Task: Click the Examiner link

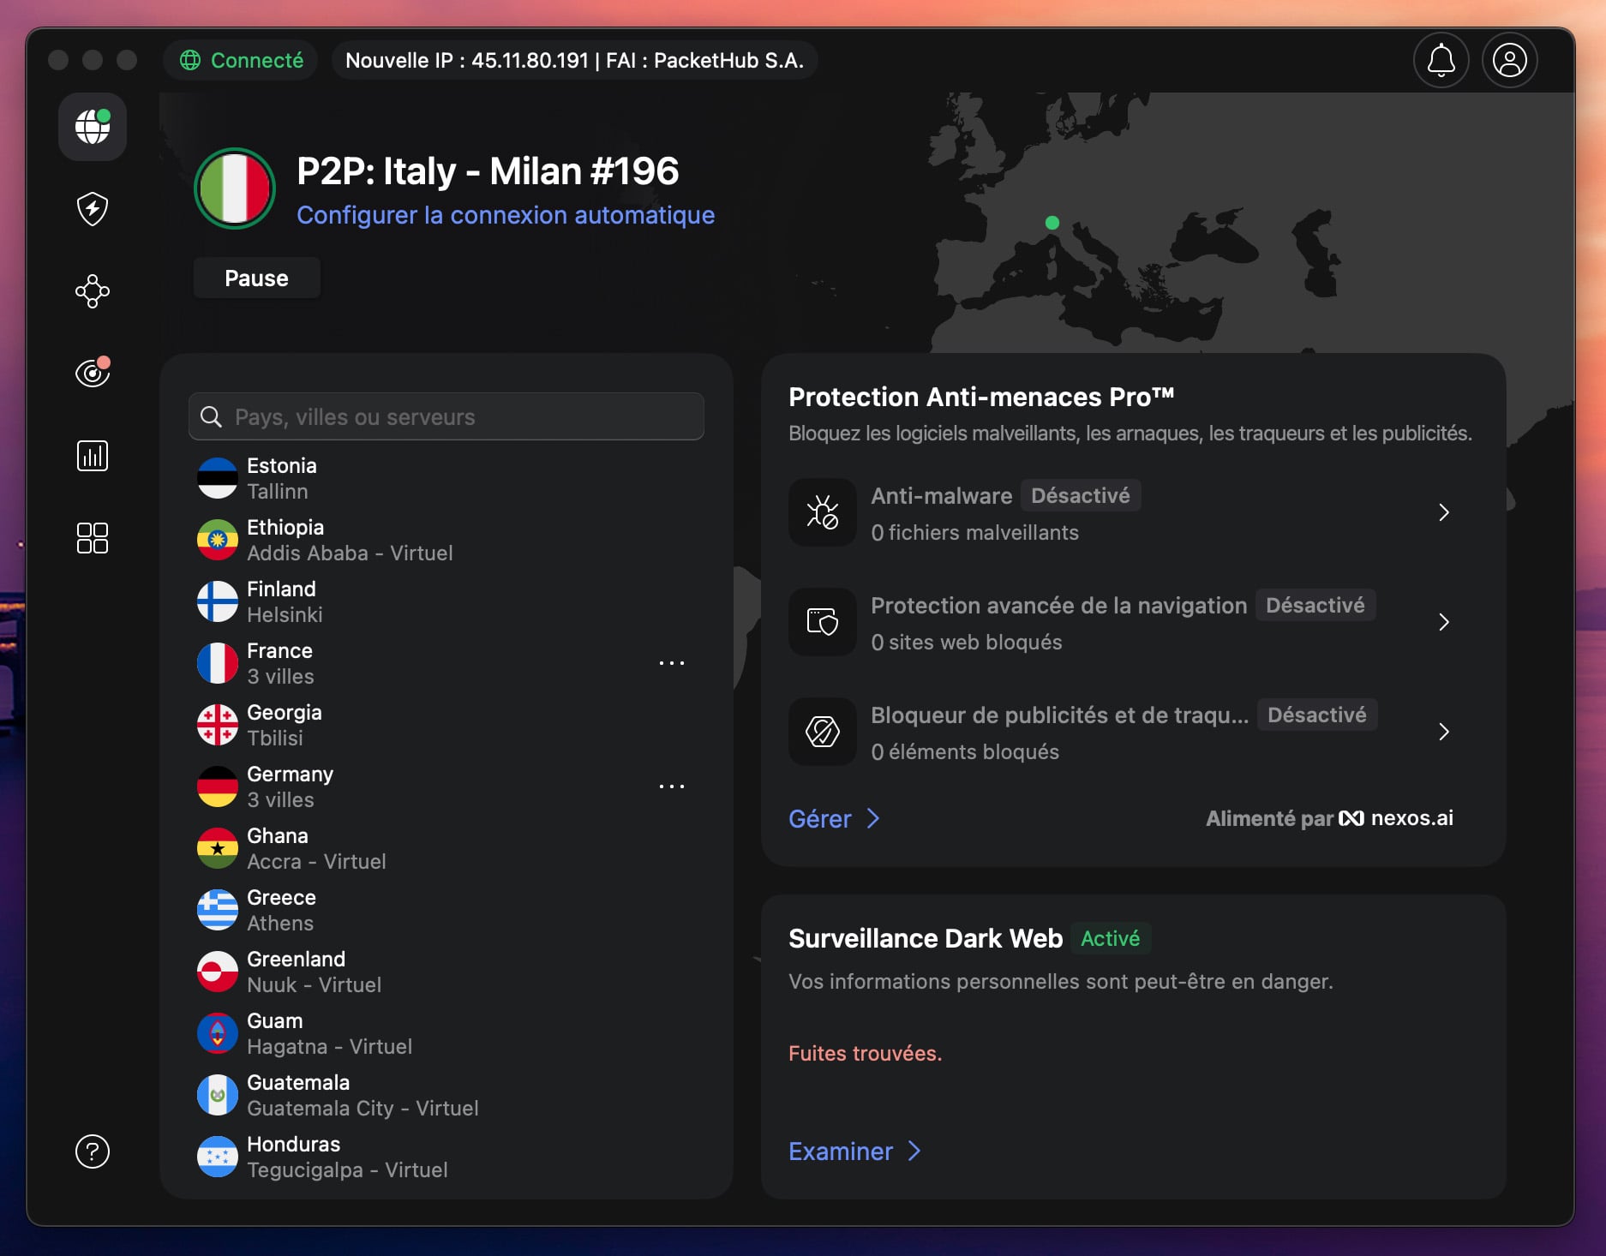Action: tap(854, 1151)
